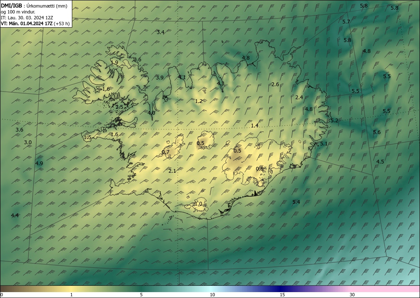420x298 pixels.
Task: Click the legend tick label "1"
Action: pyautogui.click(x=71, y=295)
